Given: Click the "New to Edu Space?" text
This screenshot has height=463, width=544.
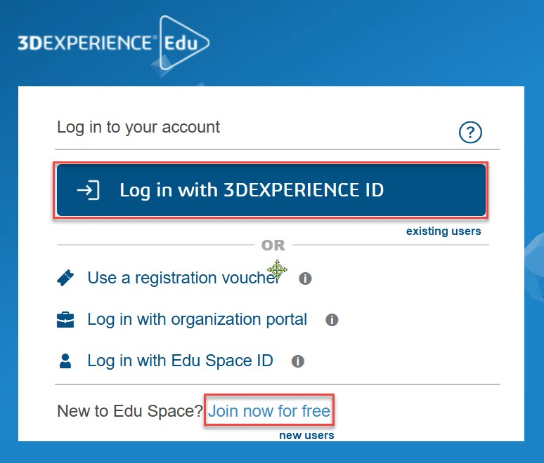Looking at the screenshot, I should tap(130, 411).
